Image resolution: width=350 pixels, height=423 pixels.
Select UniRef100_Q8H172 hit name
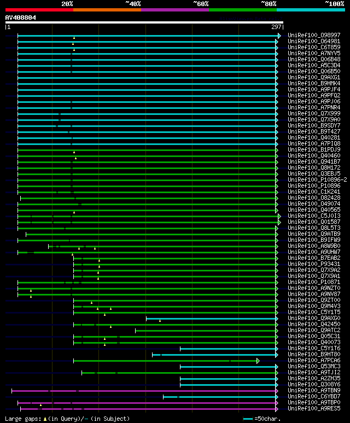[314, 168]
